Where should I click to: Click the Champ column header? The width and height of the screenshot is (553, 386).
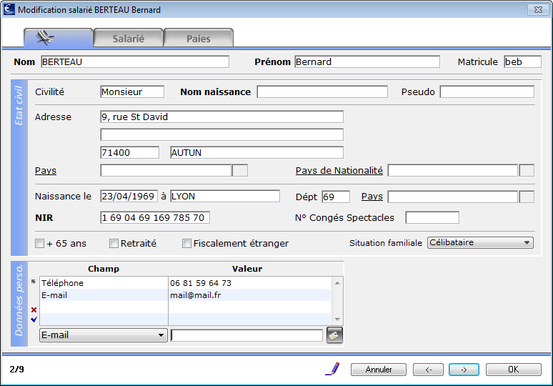point(104,269)
